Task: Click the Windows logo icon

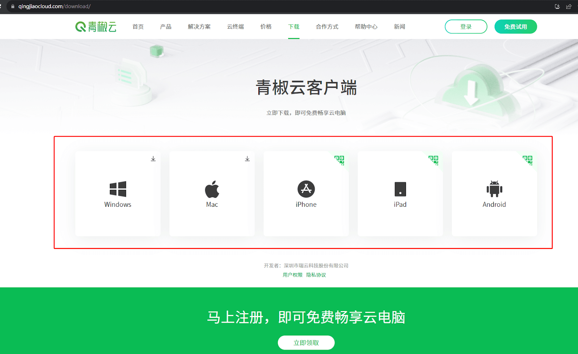Action: click(118, 189)
